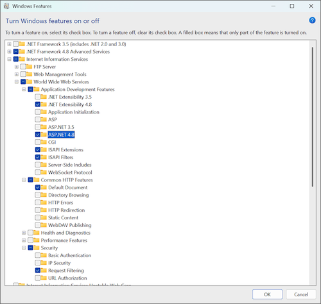Uncheck Default Document checkbox
Image resolution: width=321 pixels, height=304 pixels.
(x=38, y=187)
